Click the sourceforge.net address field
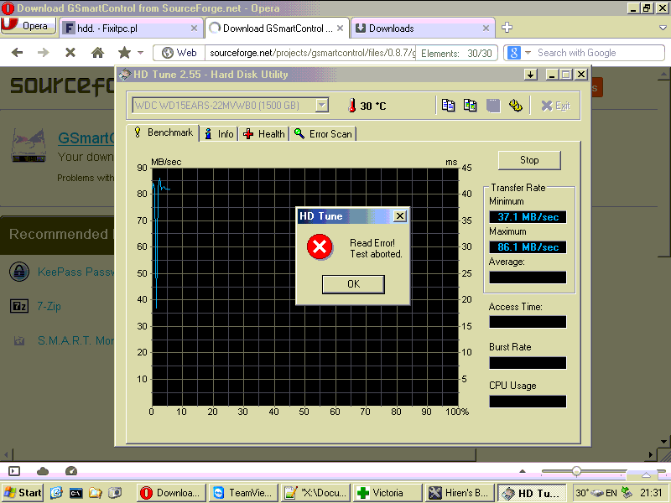The height and width of the screenshot is (503, 671). (x=311, y=53)
